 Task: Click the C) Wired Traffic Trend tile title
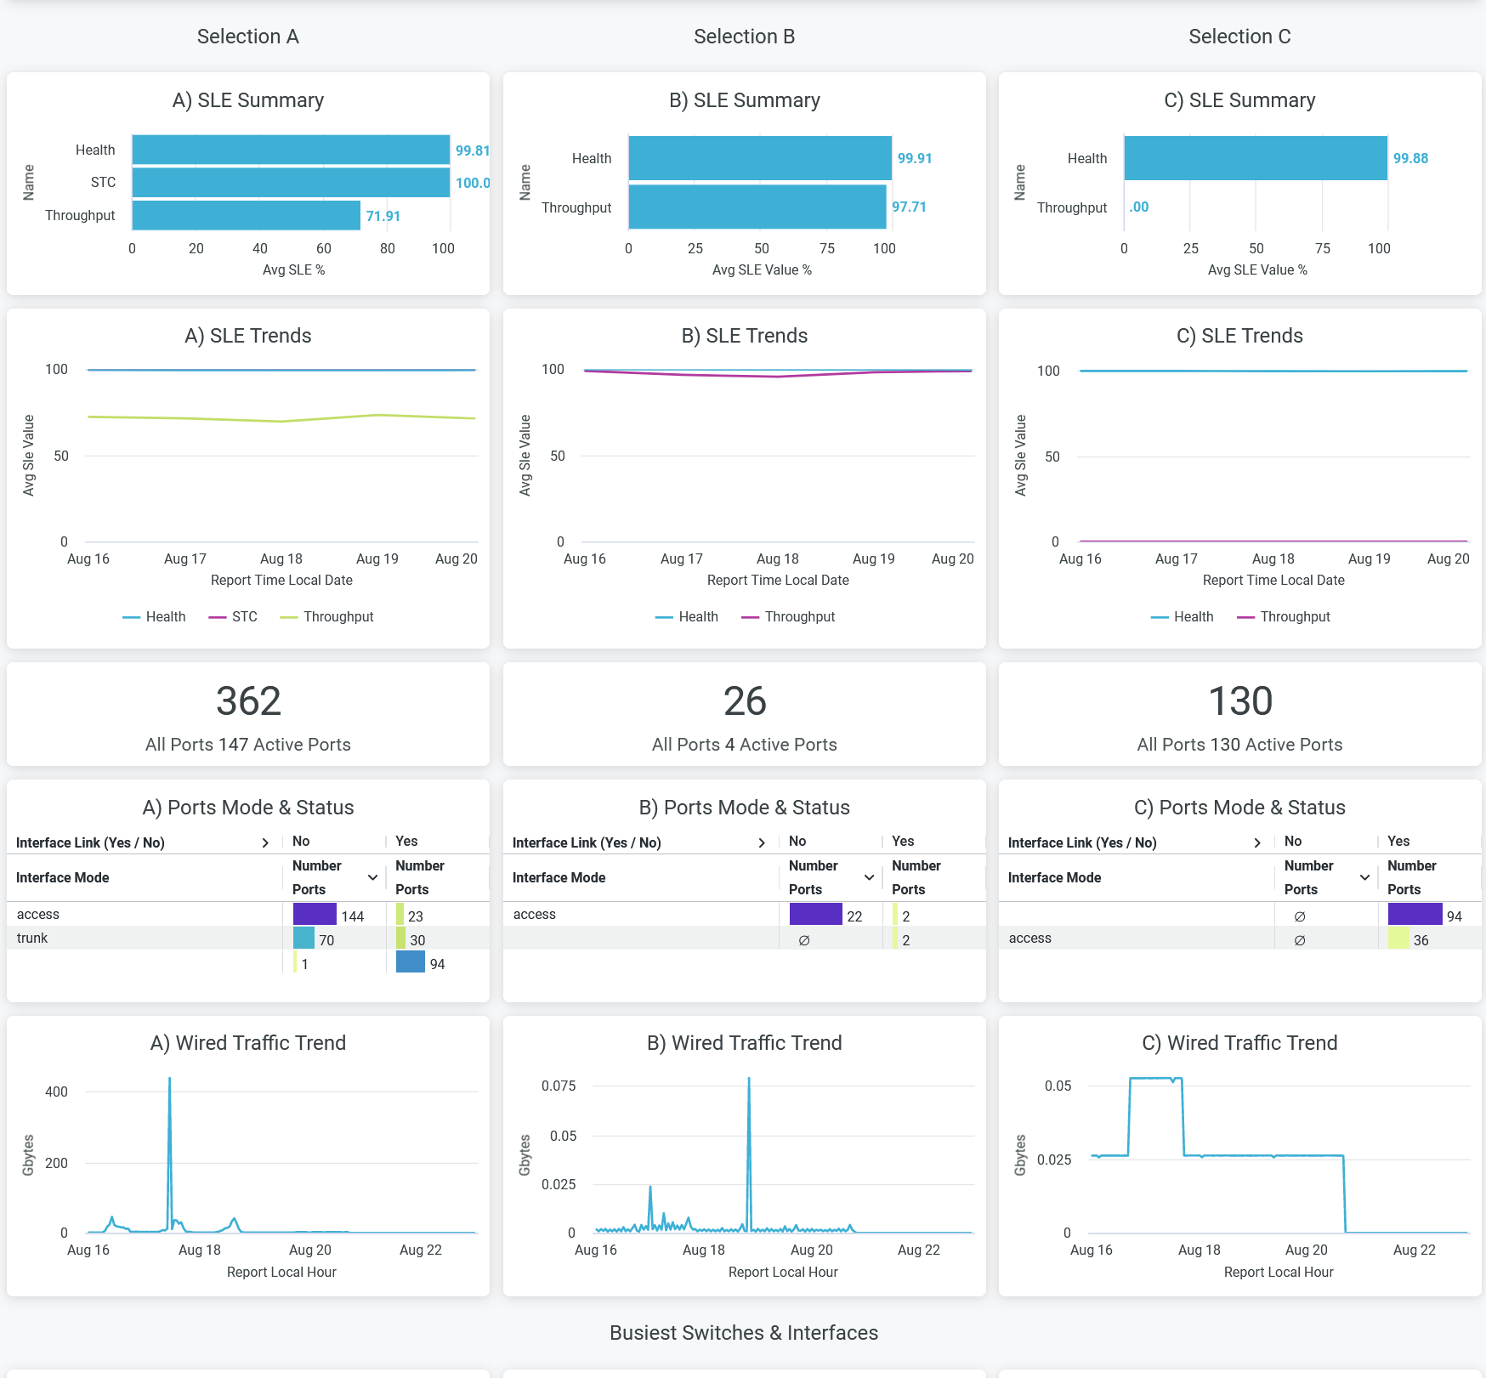1240,1043
